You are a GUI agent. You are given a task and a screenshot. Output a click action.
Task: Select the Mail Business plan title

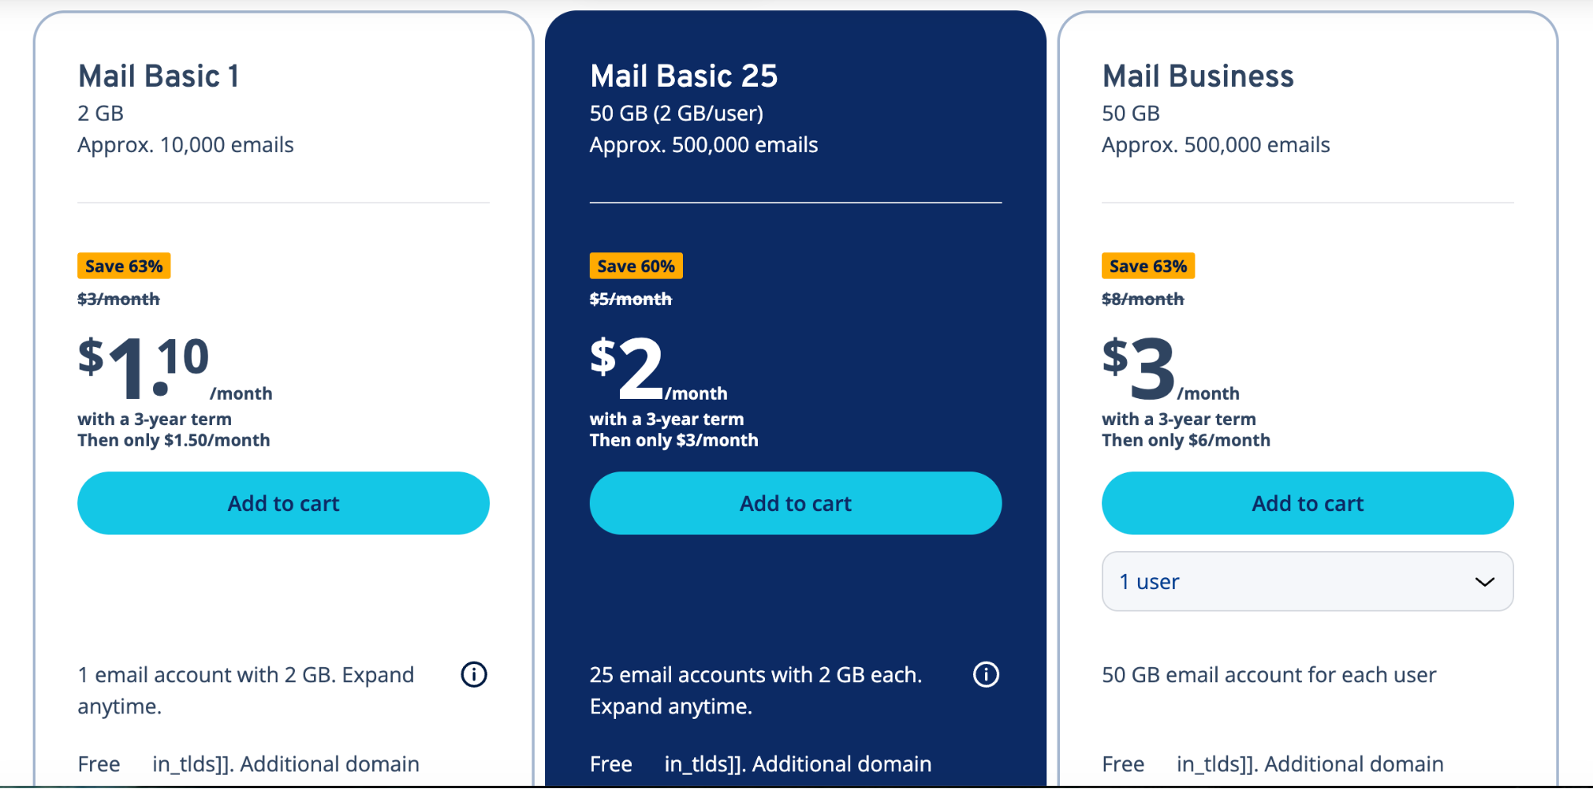[1197, 76]
